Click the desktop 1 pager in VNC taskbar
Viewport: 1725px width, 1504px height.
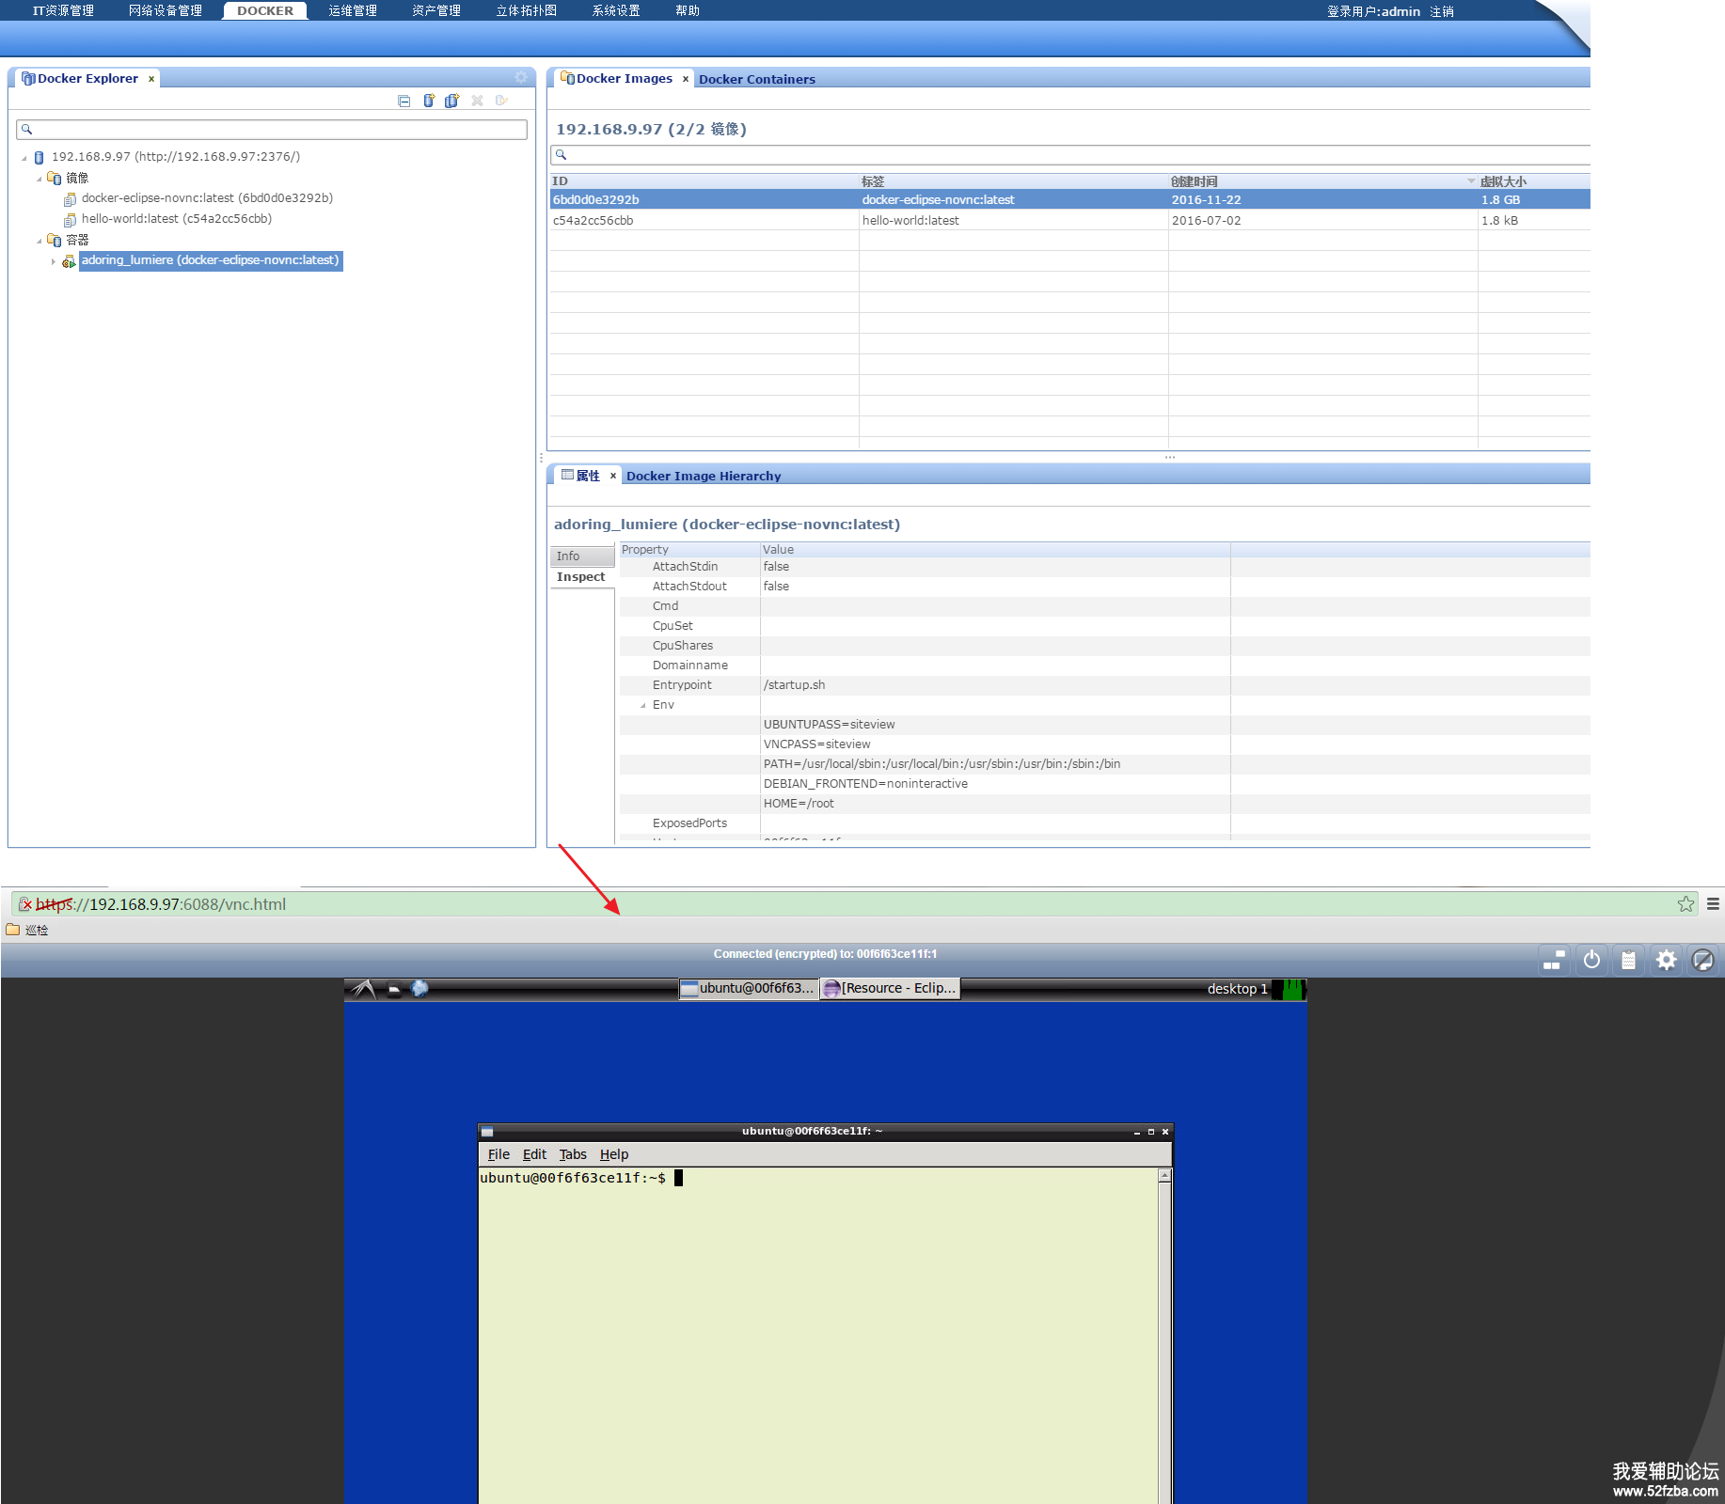coord(1238,989)
